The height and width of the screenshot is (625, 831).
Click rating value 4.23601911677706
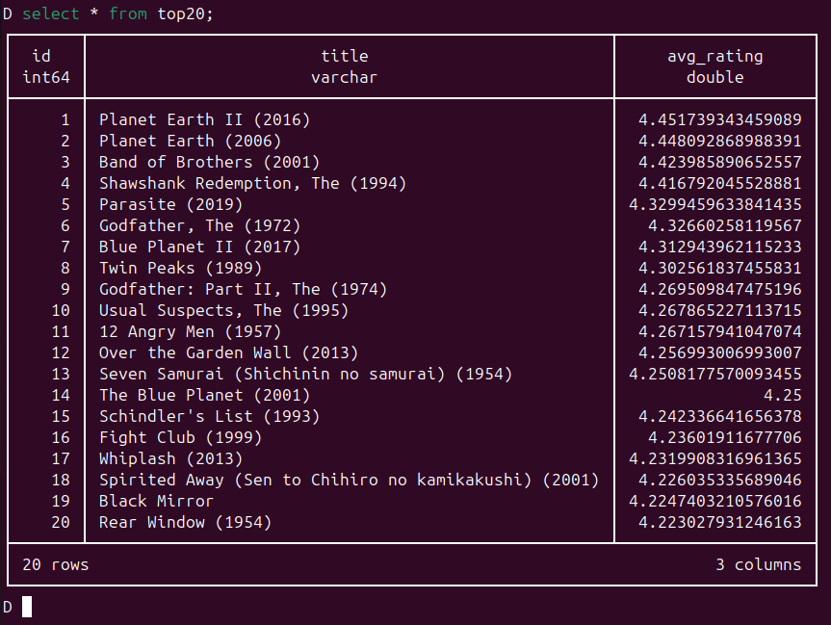pos(724,438)
